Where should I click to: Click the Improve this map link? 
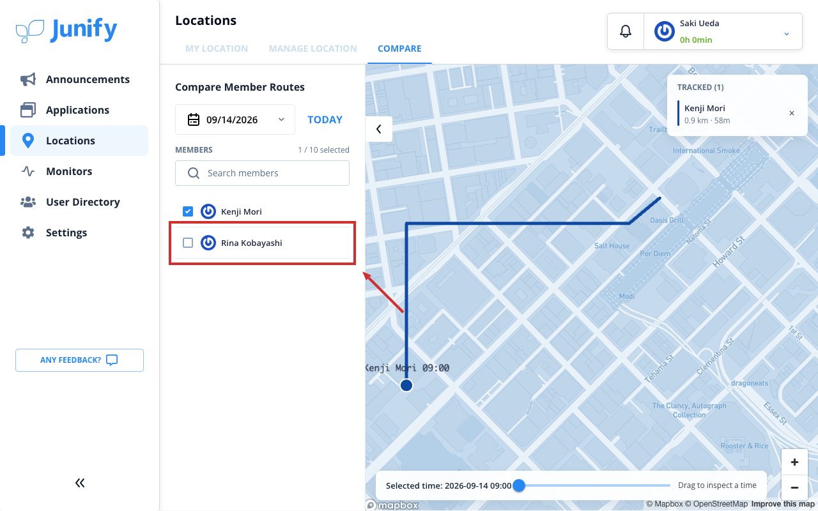click(783, 504)
